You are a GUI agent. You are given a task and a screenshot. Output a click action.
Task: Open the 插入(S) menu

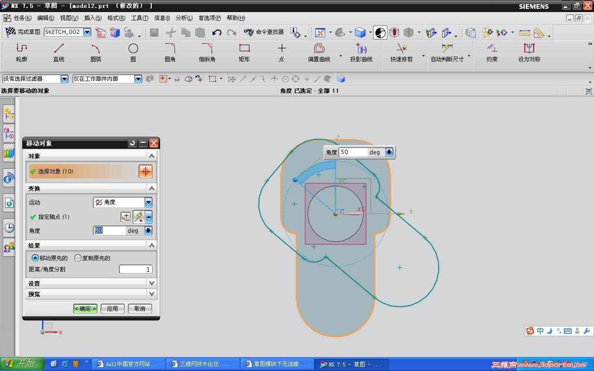coord(93,18)
